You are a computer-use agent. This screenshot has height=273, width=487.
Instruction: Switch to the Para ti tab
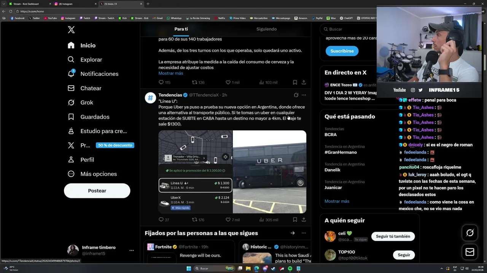pyautogui.click(x=181, y=29)
